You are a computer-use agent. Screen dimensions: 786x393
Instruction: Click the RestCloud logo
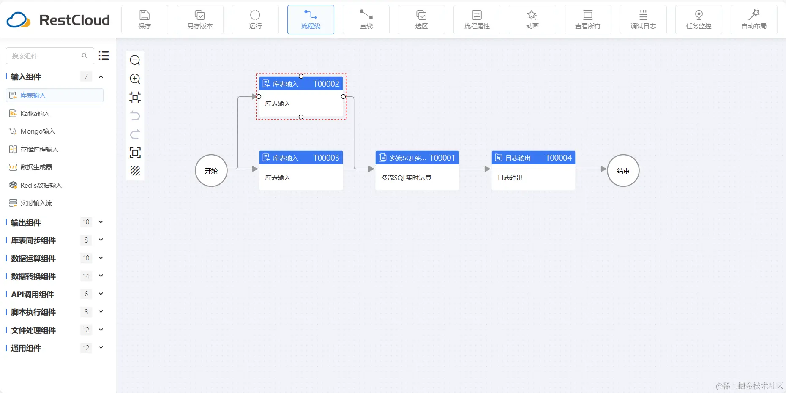58,20
